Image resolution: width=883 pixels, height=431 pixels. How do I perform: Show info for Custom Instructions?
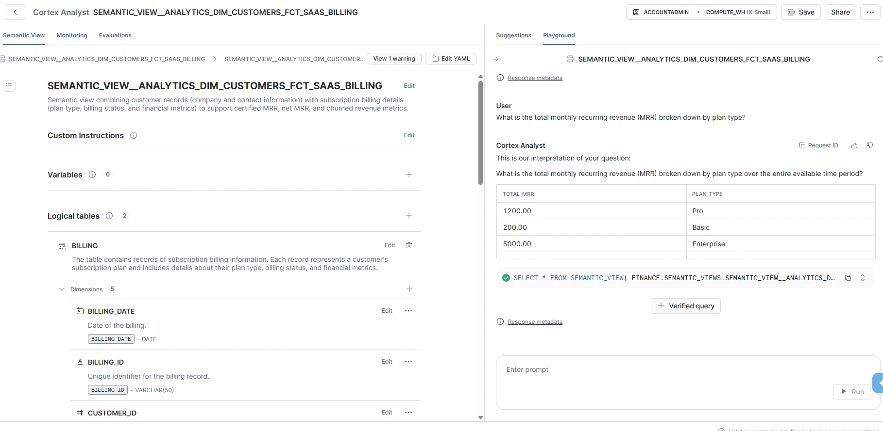134,135
